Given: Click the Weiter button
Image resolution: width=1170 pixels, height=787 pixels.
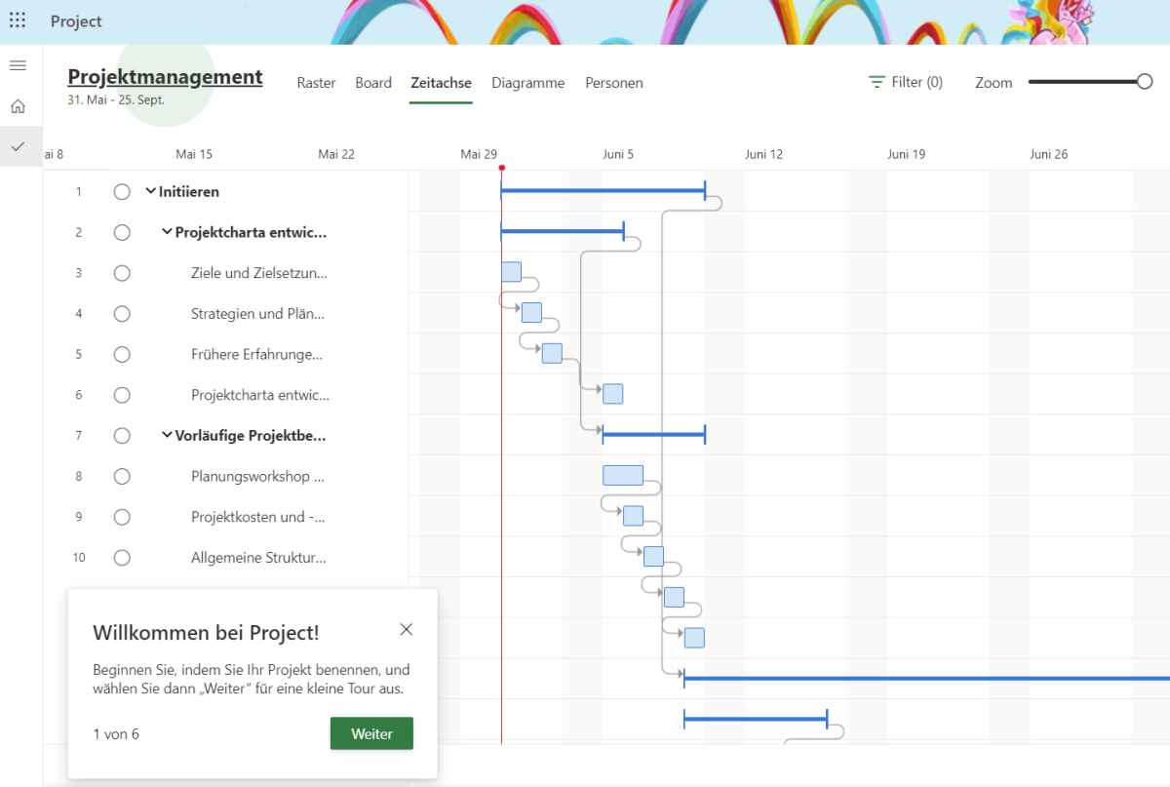Looking at the screenshot, I should click(371, 733).
